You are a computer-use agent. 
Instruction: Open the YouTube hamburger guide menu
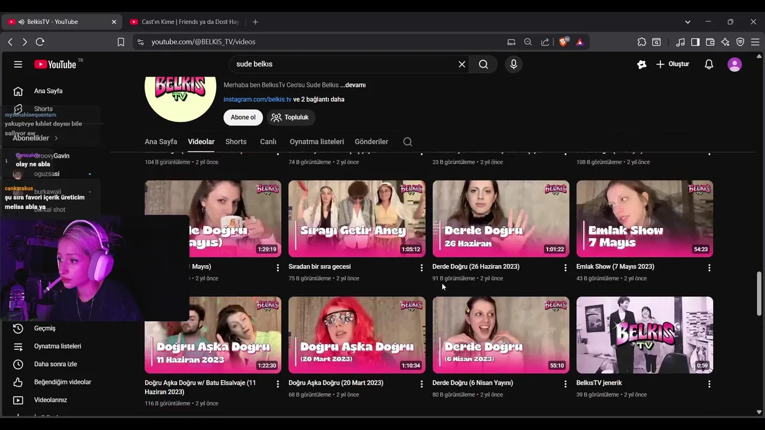pyautogui.click(x=18, y=64)
